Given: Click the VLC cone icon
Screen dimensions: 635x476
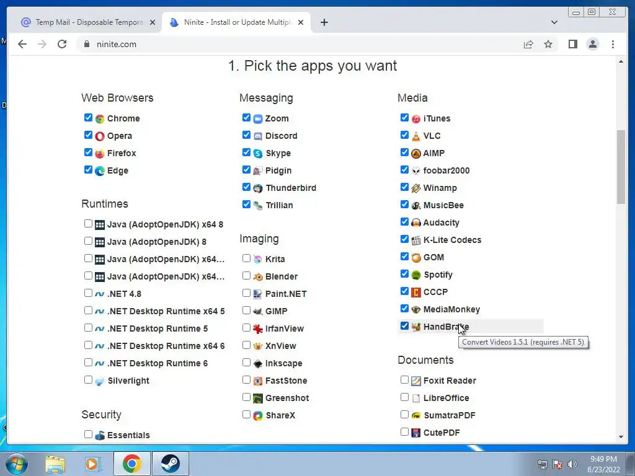Looking at the screenshot, I should [416, 136].
